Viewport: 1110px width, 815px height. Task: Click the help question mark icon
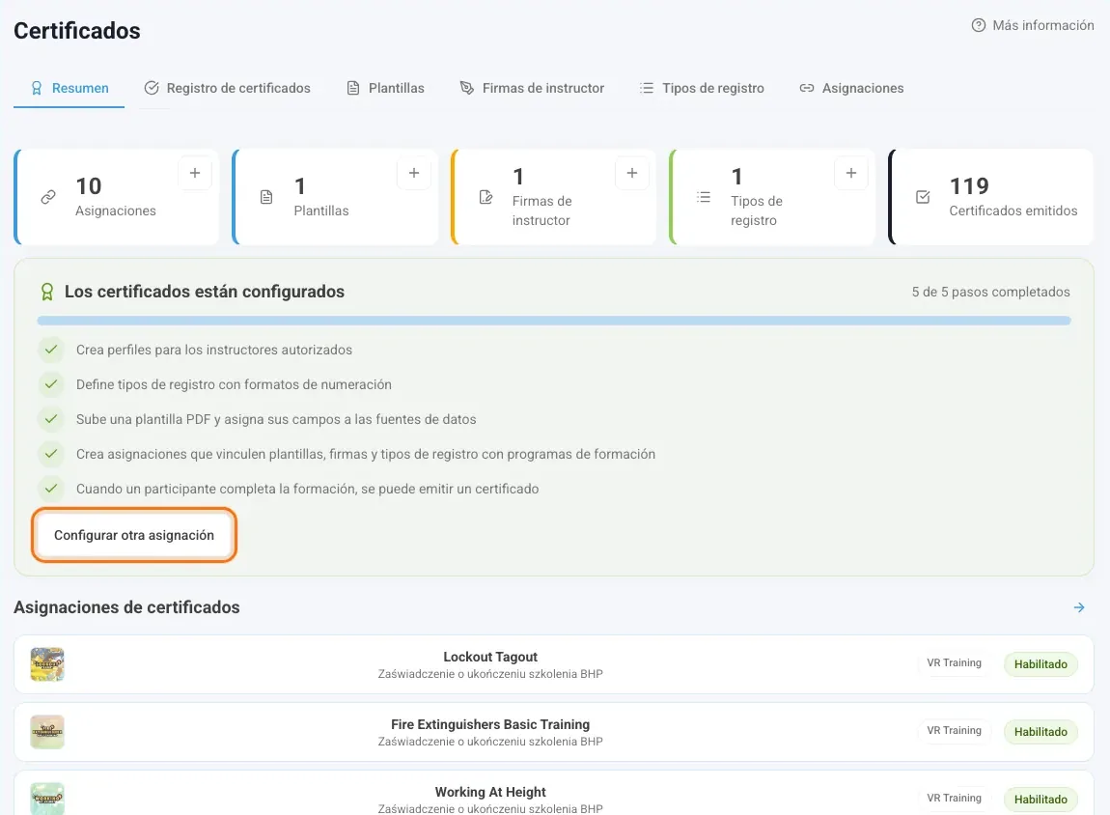point(979,25)
